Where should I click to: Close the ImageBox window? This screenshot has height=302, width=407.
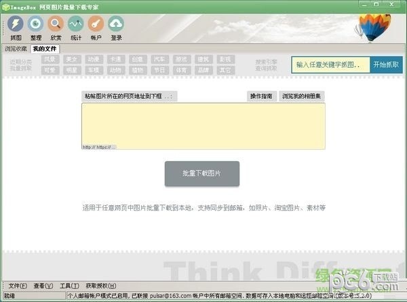coord(391,5)
